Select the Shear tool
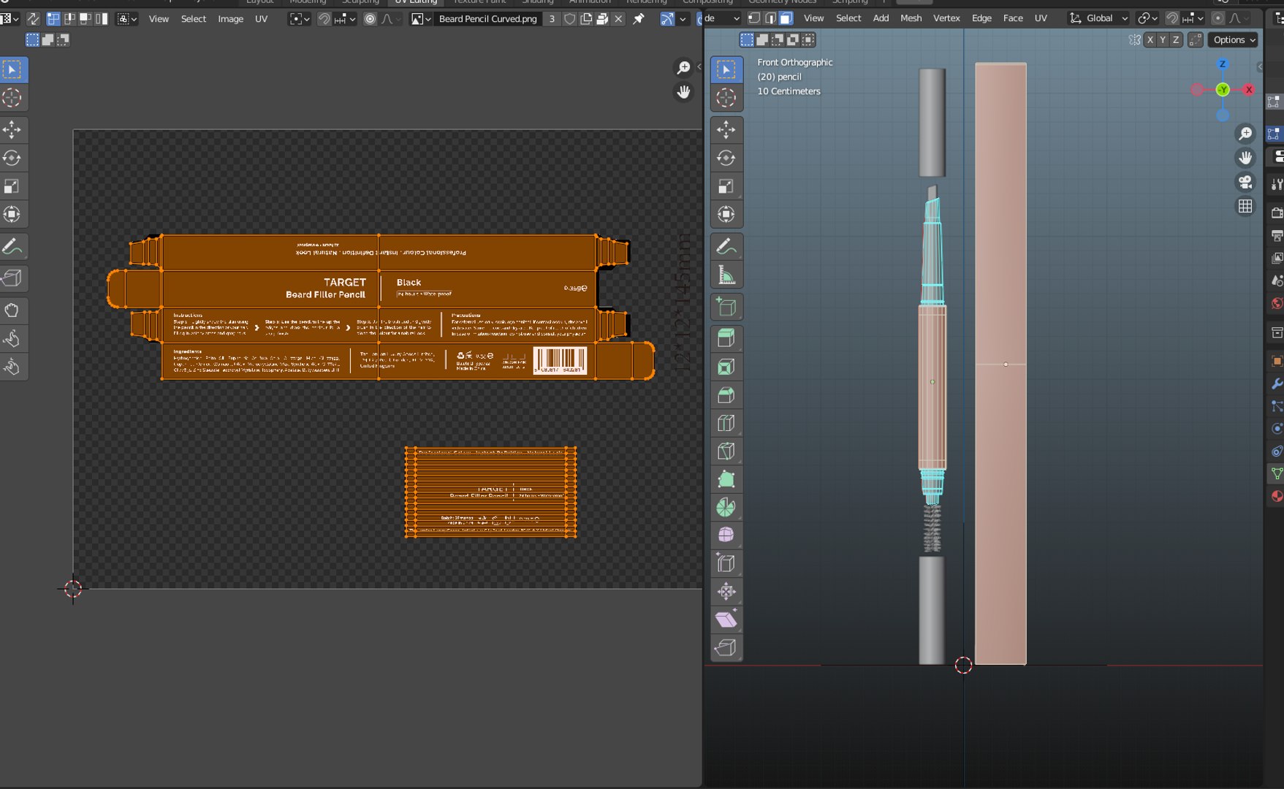 (x=726, y=620)
